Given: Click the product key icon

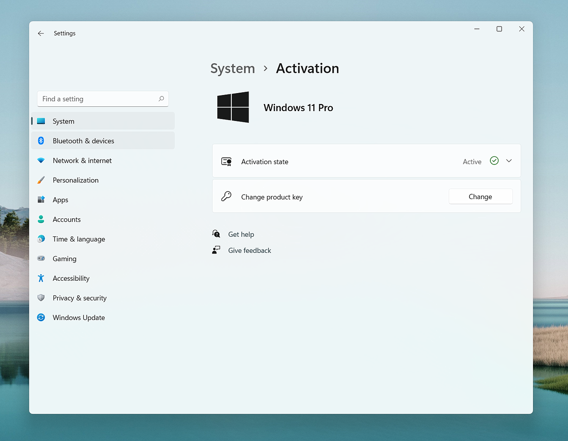Looking at the screenshot, I should [226, 197].
